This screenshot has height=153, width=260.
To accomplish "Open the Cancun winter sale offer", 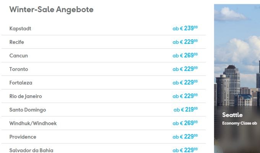I will [104, 56].
